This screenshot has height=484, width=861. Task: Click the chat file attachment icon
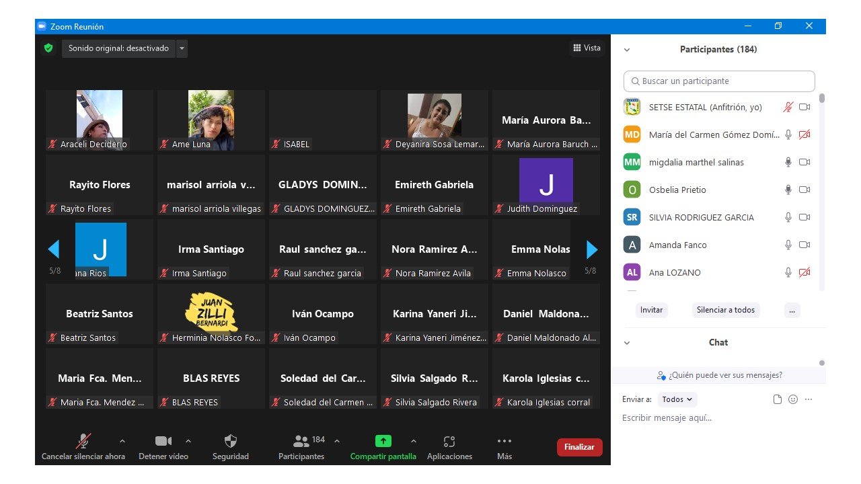pos(778,399)
